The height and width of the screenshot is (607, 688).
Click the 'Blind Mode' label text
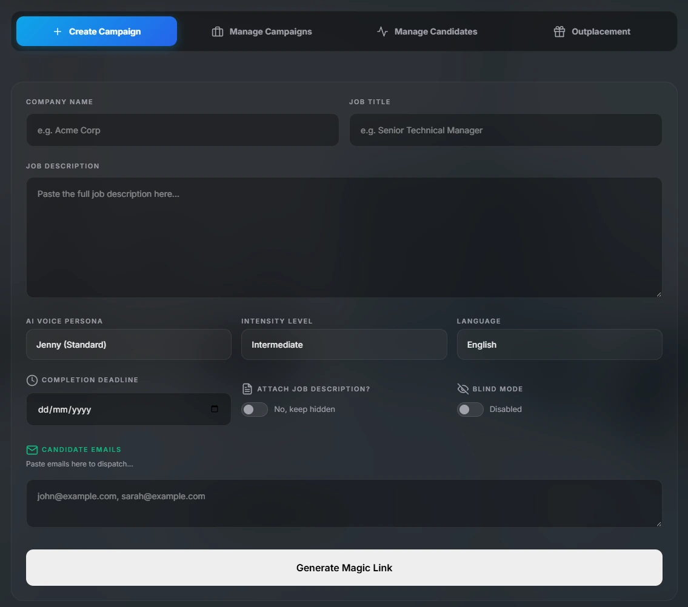(x=498, y=389)
